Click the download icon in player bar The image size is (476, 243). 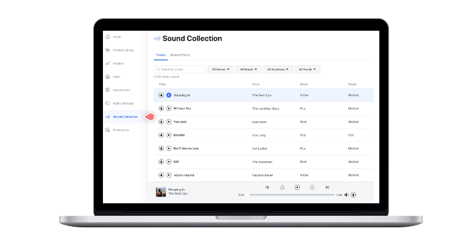point(353,195)
